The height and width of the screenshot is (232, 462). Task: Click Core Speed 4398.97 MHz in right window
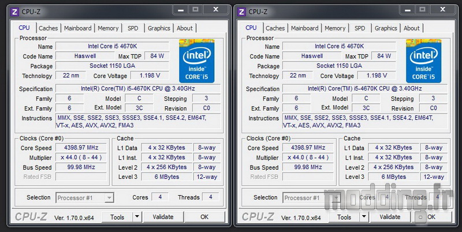[x=308, y=148]
